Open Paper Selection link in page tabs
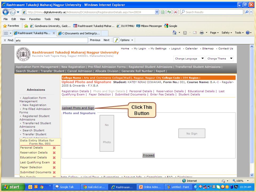The image size is (256, 192). (x=99, y=94)
